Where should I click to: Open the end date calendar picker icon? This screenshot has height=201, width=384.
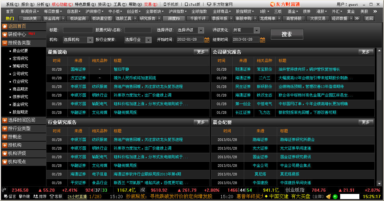[x=262, y=40]
